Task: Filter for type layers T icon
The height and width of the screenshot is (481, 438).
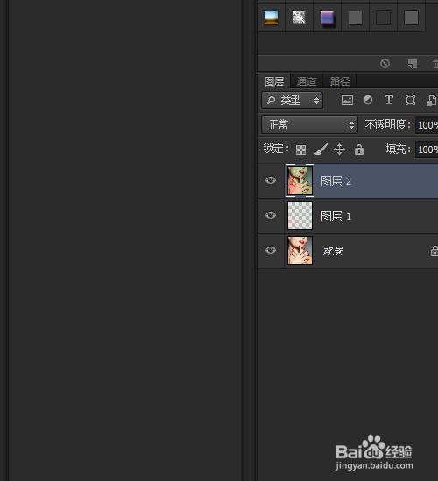Action: 389,100
